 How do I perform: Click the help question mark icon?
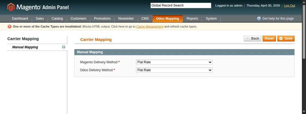pos(259,19)
